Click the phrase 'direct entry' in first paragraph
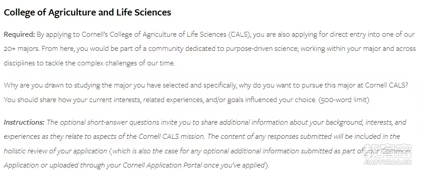 coord(348,34)
